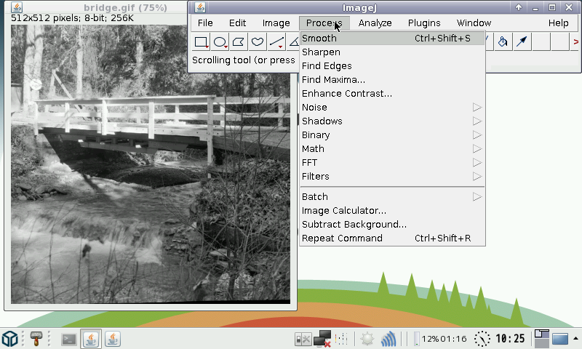Choose Enhance Contrast... menu entry
582x349 pixels.
click(x=393, y=94)
